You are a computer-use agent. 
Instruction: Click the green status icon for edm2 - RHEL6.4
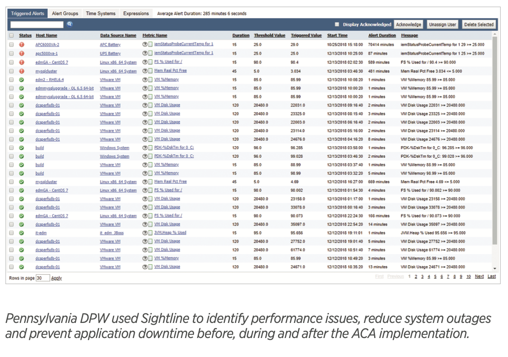[x=22, y=80]
